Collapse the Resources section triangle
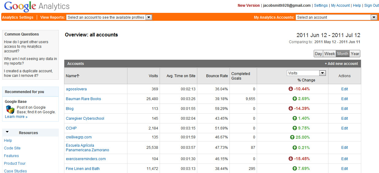Image resolution: width=379 pixels, height=173 pixels. point(7,132)
